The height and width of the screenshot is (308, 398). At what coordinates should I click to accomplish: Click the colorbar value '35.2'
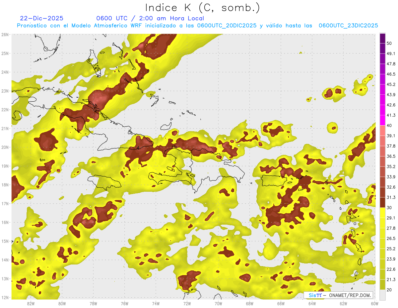391,166
